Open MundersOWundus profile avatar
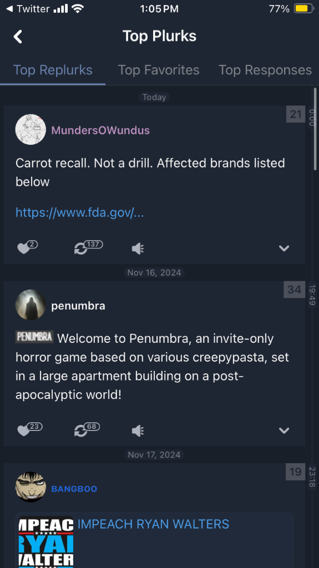The height and width of the screenshot is (568, 319). pyautogui.click(x=31, y=130)
